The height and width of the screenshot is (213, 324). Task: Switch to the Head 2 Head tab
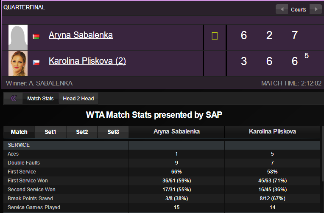pos(78,99)
